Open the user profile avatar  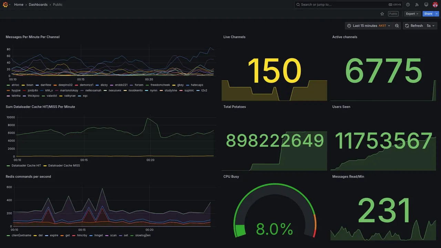pyautogui.click(x=435, y=4)
